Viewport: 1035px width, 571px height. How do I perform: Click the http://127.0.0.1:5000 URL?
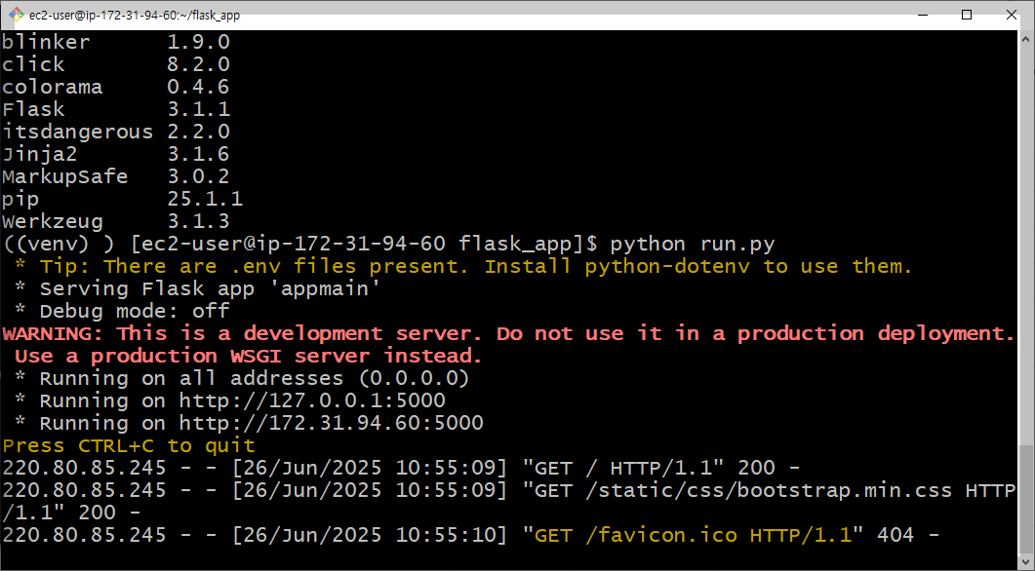[312, 400]
